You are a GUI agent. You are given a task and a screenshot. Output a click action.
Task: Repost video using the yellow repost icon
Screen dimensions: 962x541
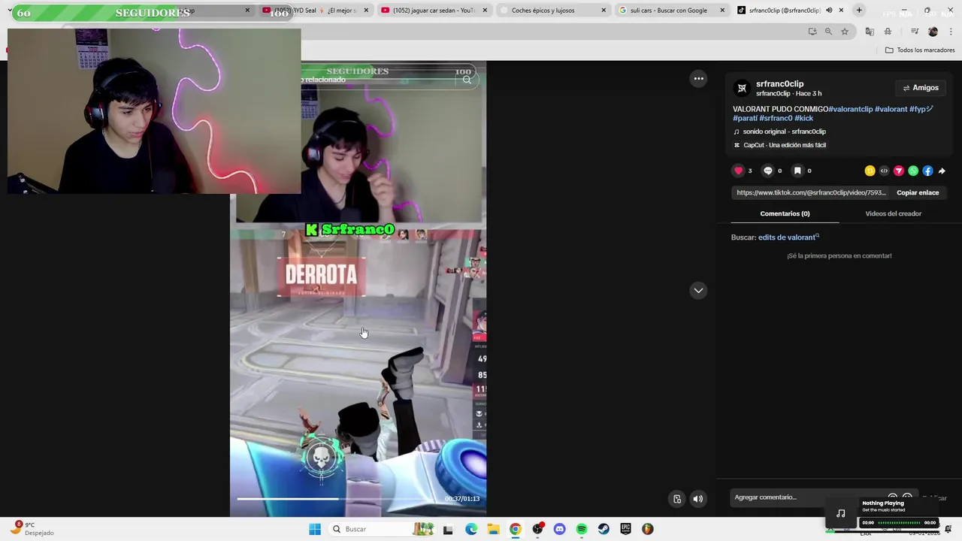pos(870,171)
